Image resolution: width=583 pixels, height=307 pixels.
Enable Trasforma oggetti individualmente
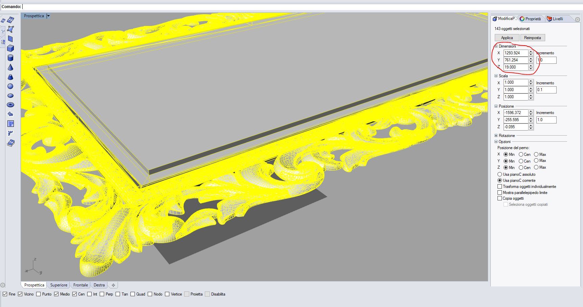point(500,187)
